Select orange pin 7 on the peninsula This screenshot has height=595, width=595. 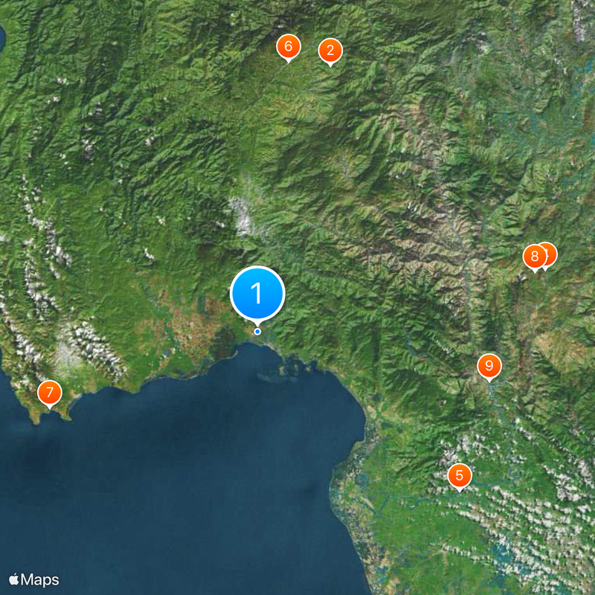(50, 393)
